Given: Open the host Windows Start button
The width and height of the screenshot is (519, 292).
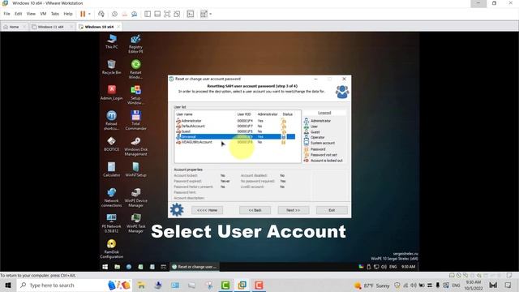Looking at the screenshot, I should 8,285.
